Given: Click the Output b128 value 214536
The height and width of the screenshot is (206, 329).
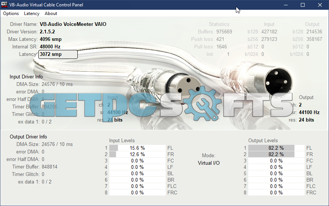Looking at the screenshot, I should coord(314,32).
